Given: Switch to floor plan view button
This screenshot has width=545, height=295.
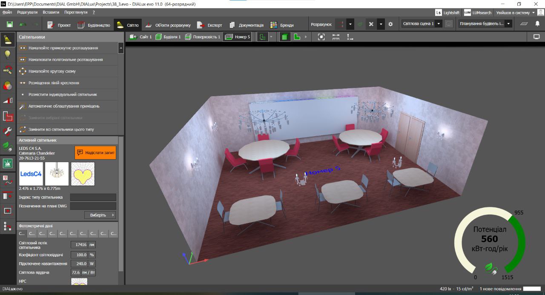Looking at the screenshot, I should [x=297, y=37].
